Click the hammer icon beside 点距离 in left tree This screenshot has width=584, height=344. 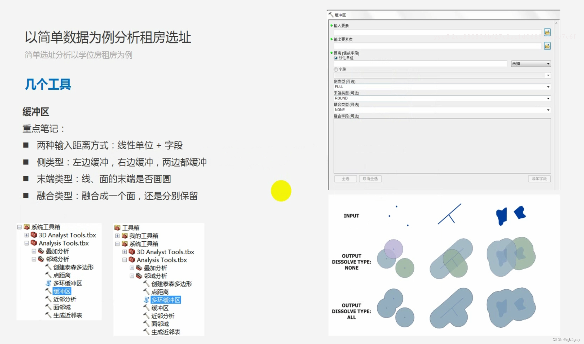point(48,275)
